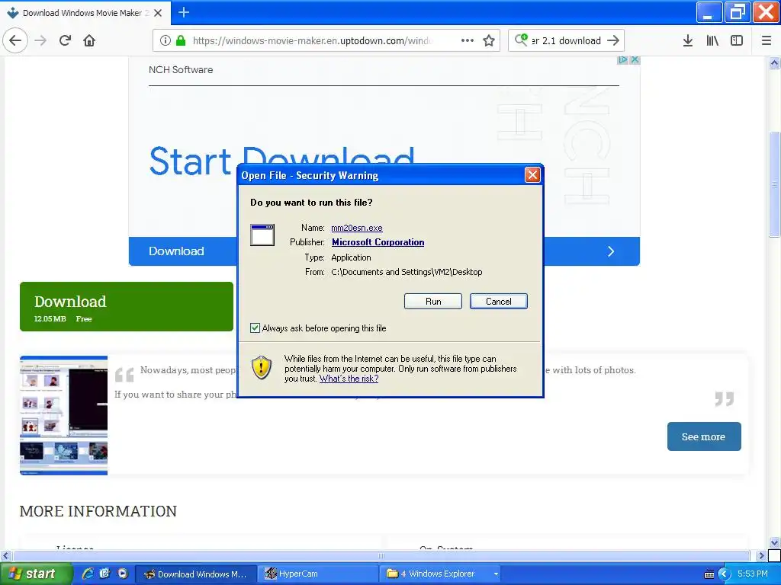
Task: Open a new tab with the plus button
Action: (184, 12)
